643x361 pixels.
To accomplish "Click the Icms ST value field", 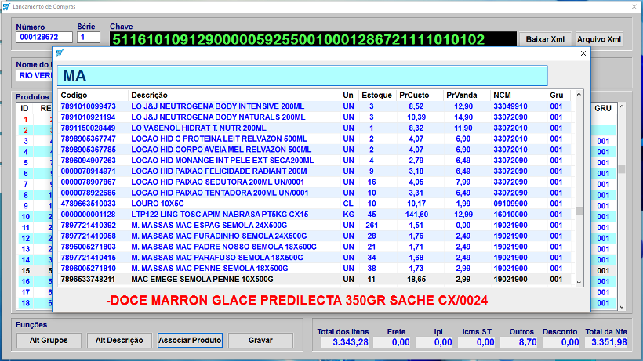I will tap(476, 342).
